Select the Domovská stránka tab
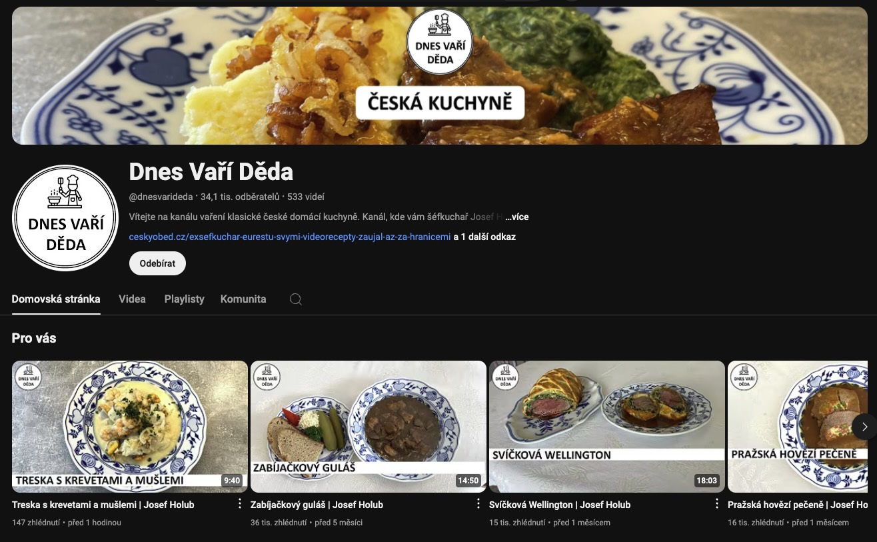Image resolution: width=877 pixels, height=542 pixels. [56, 299]
